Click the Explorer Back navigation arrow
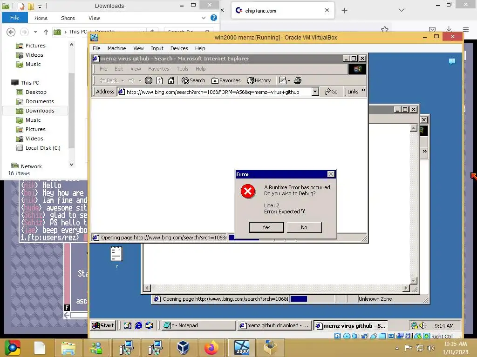The image size is (477, 357). (x=11, y=32)
